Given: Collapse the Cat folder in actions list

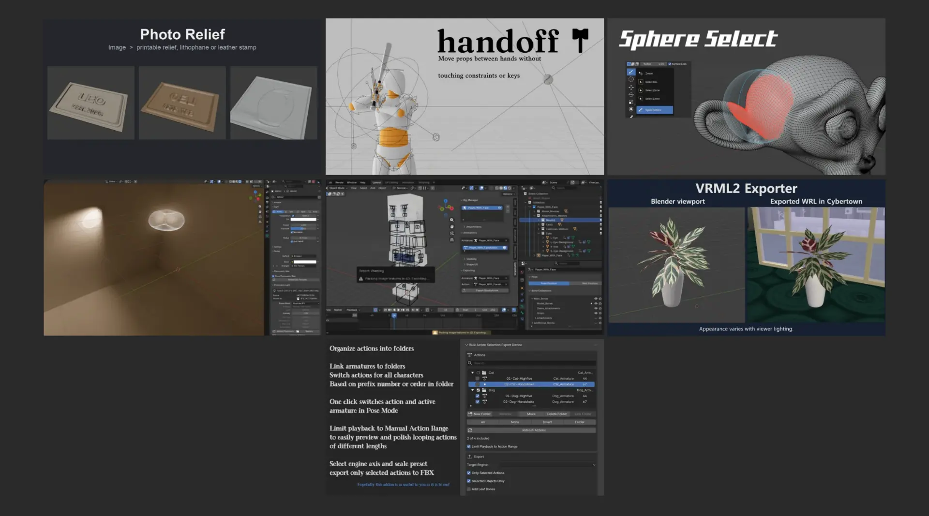Looking at the screenshot, I should pos(473,373).
